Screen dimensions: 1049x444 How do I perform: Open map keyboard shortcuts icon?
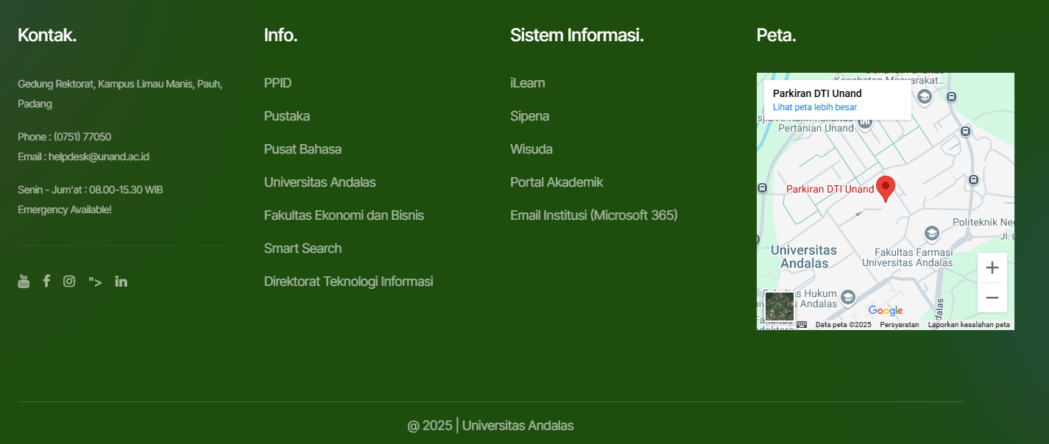click(x=802, y=324)
